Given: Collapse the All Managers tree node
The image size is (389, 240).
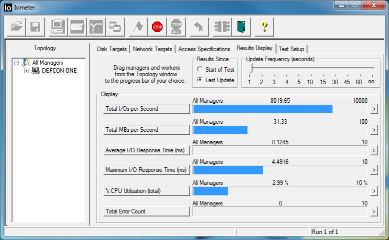Looking at the screenshot, I should coord(16,63).
